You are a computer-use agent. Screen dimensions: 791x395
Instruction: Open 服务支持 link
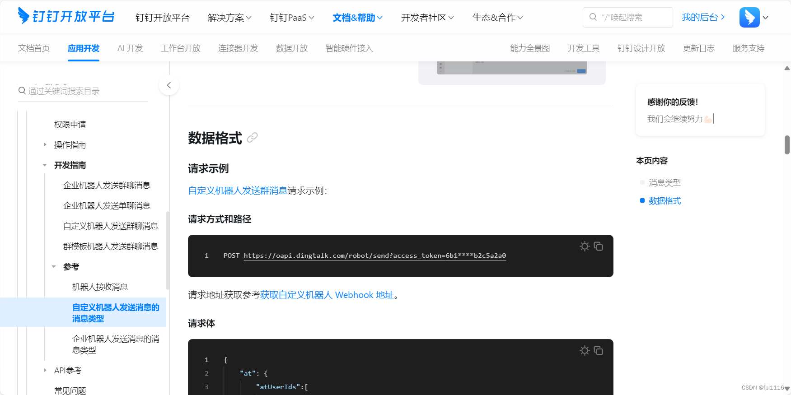pos(749,48)
